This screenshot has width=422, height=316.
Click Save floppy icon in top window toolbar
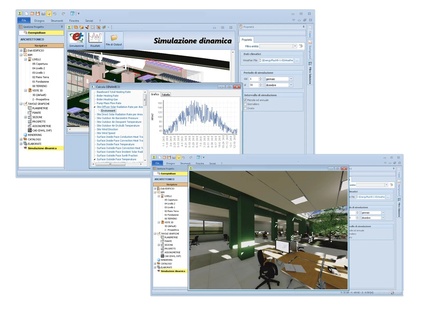pyautogui.click(x=38, y=13)
